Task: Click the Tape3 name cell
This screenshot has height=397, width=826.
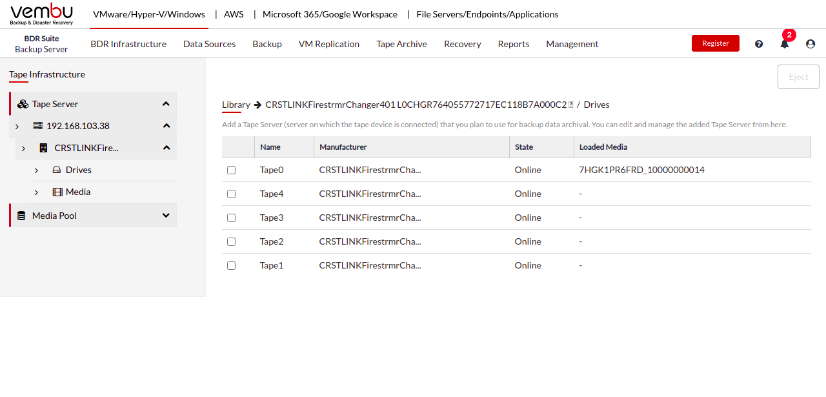Action: (272, 218)
